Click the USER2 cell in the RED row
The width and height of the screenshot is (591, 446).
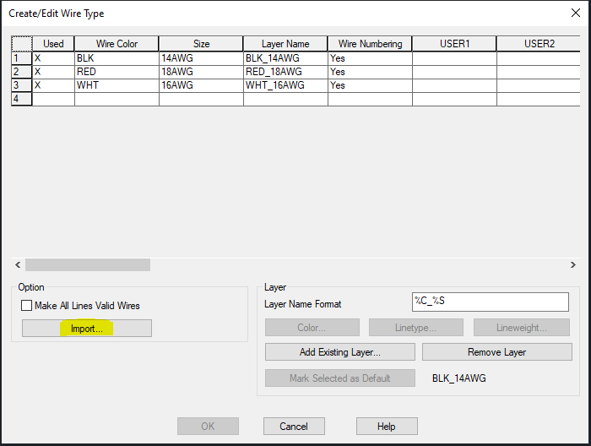[x=539, y=72]
